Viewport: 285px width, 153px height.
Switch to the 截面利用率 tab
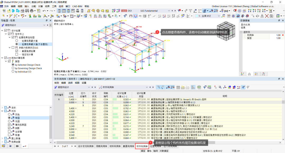click(128, 146)
